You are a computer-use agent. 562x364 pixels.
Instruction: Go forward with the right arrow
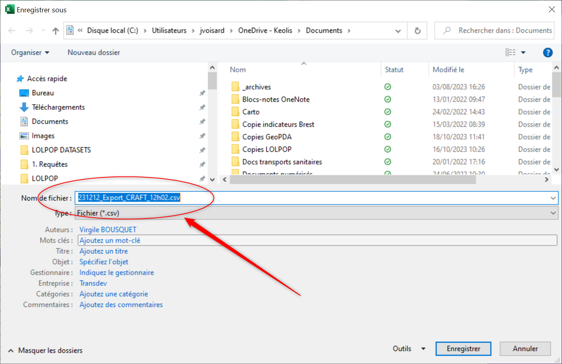29,31
